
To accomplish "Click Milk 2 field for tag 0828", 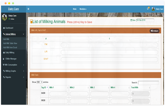I will point(79,101).
